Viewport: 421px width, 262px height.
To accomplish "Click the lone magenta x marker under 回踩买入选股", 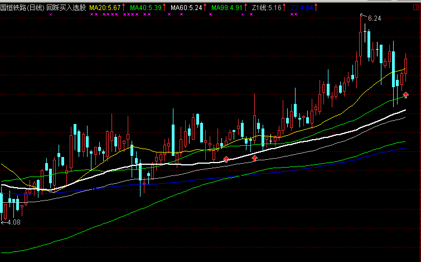I will (51, 15).
